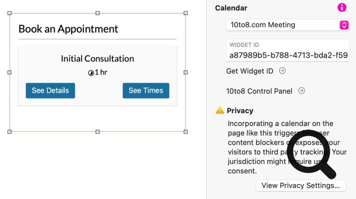Click into the Widget ID text field
Viewport: 356px width, 199px height.
click(288, 55)
